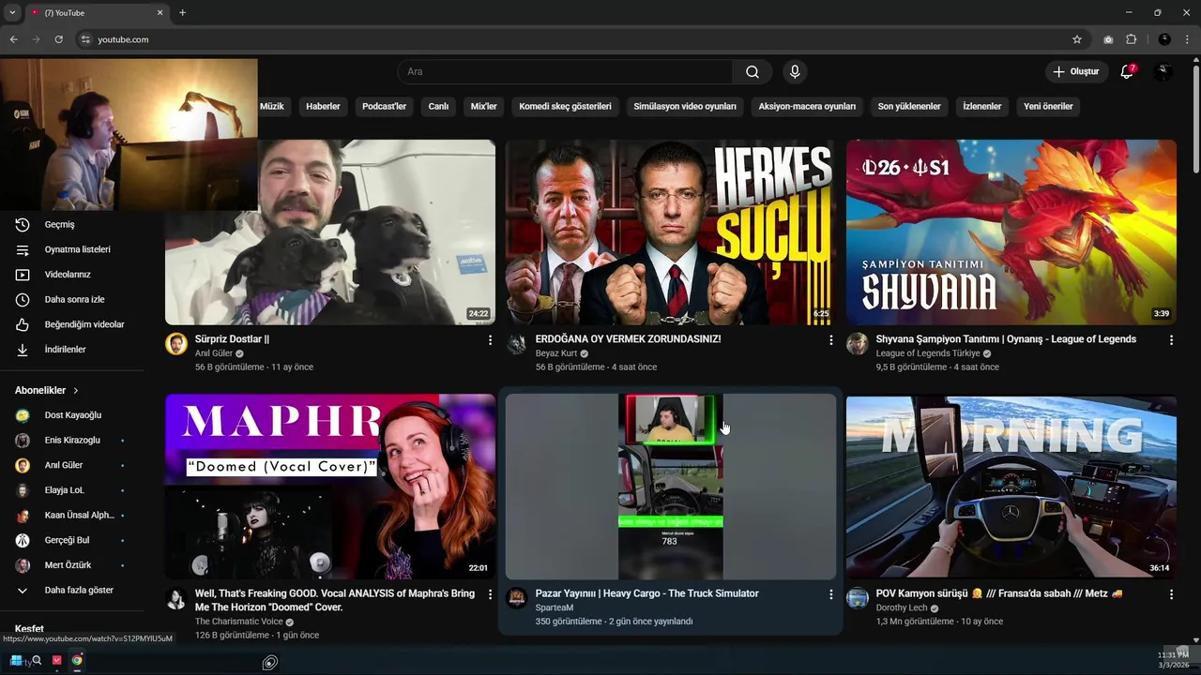The height and width of the screenshot is (675, 1201).
Task: Click the search magnifier button beside Ara
Action: (753, 72)
